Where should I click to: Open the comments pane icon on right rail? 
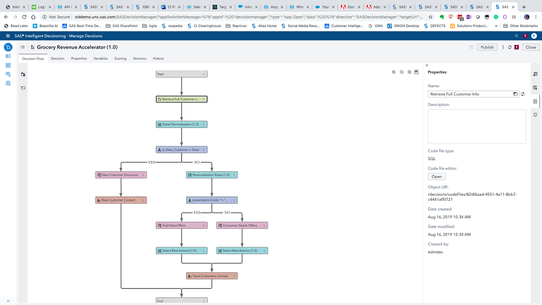535,115
